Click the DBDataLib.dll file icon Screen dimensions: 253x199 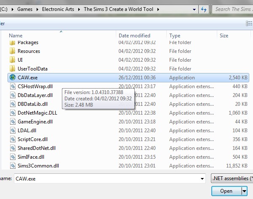(13, 104)
